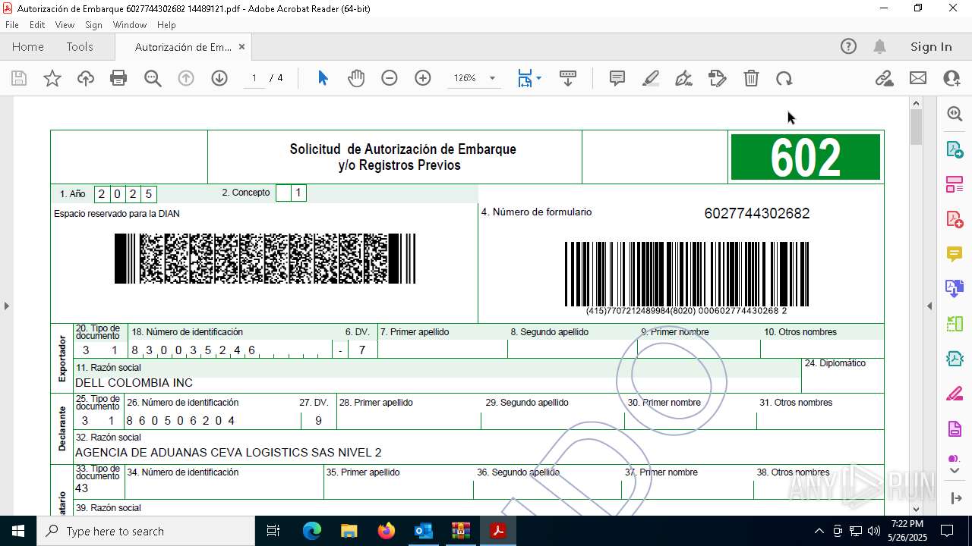Image resolution: width=972 pixels, height=546 pixels.
Task: Show hidden system tray icons
Action: tap(819, 531)
